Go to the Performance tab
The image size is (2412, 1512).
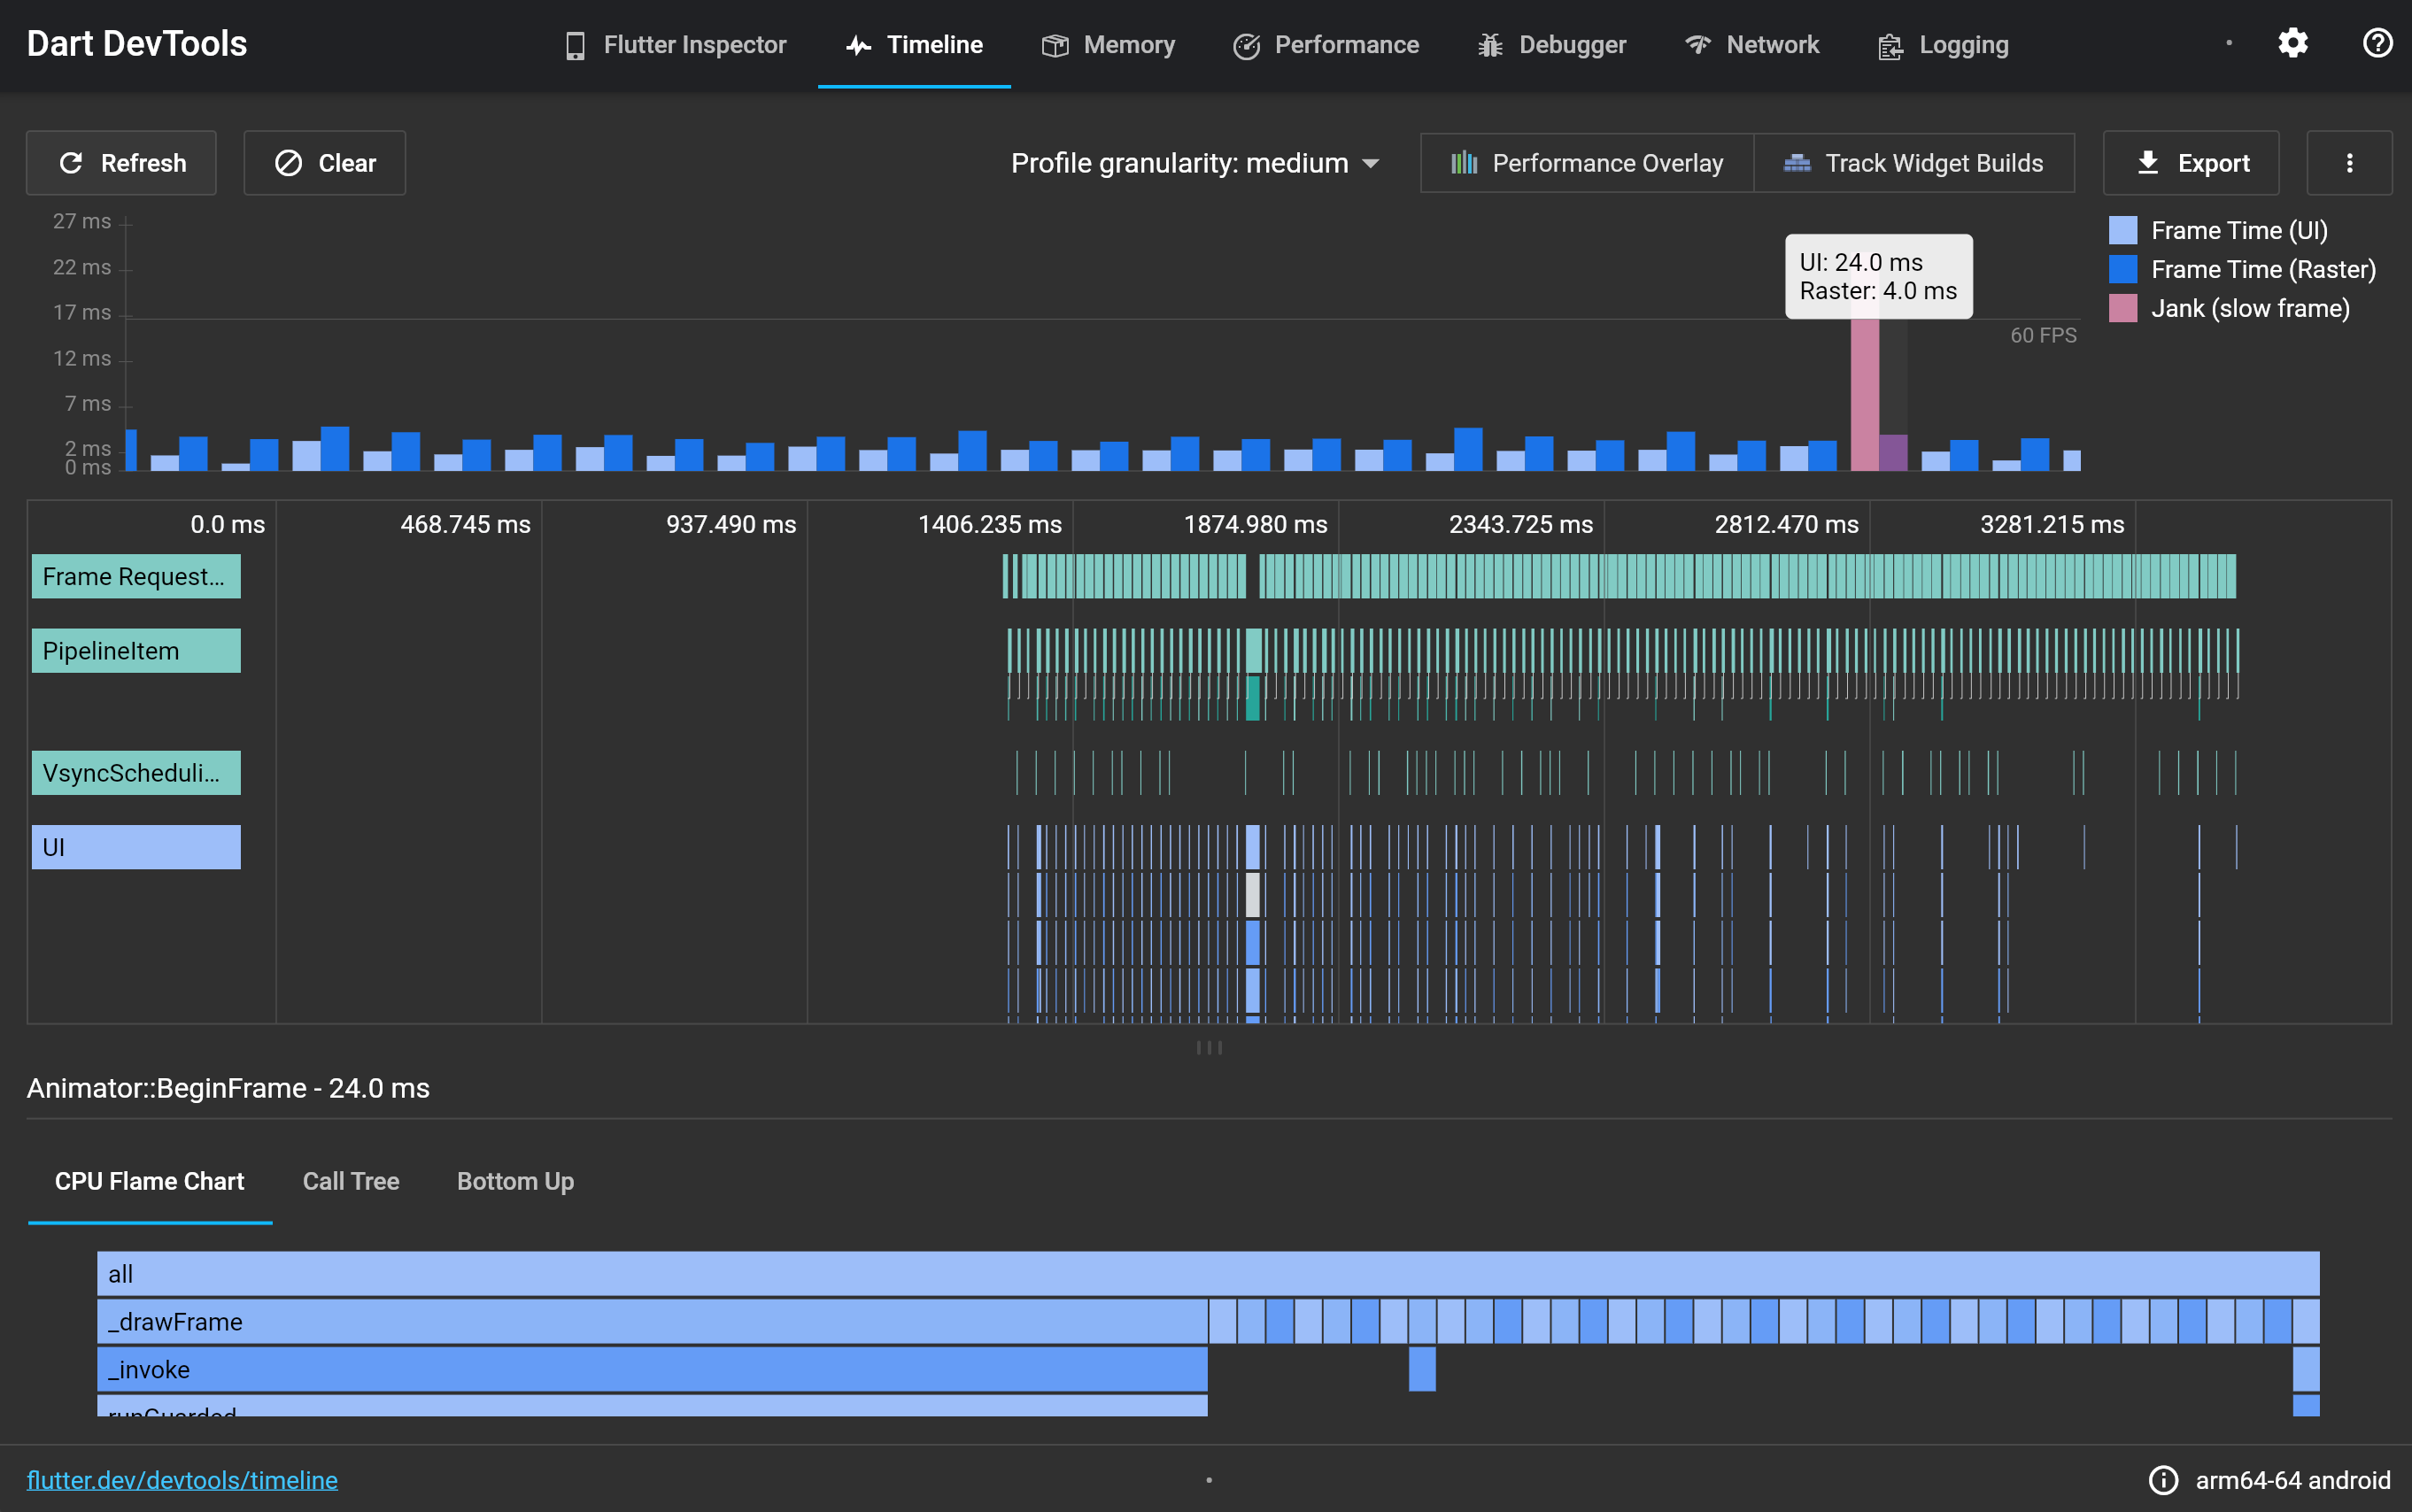point(1326,45)
